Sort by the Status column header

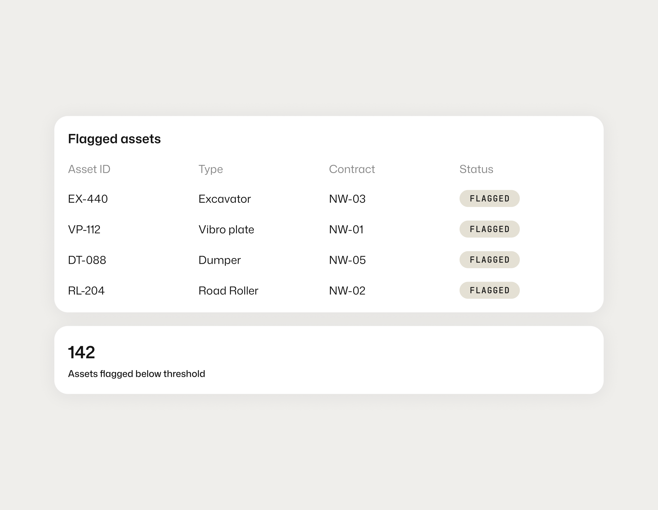tap(476, 169)
